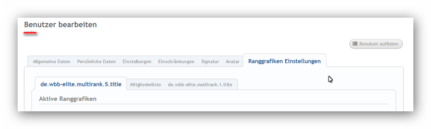
Task: Click the Benutzer bearbeiten page heading
Action: click(x=60, y=24)
